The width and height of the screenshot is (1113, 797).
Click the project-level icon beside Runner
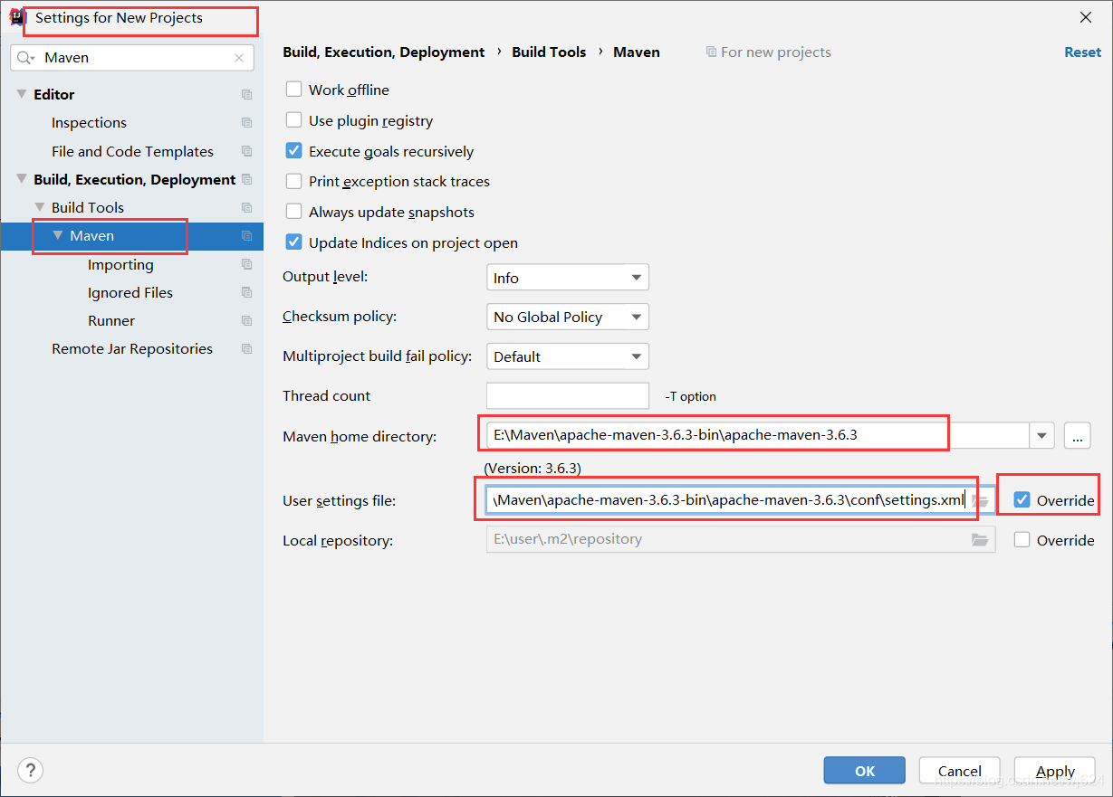pyautogui.click(x=246, y=321)
